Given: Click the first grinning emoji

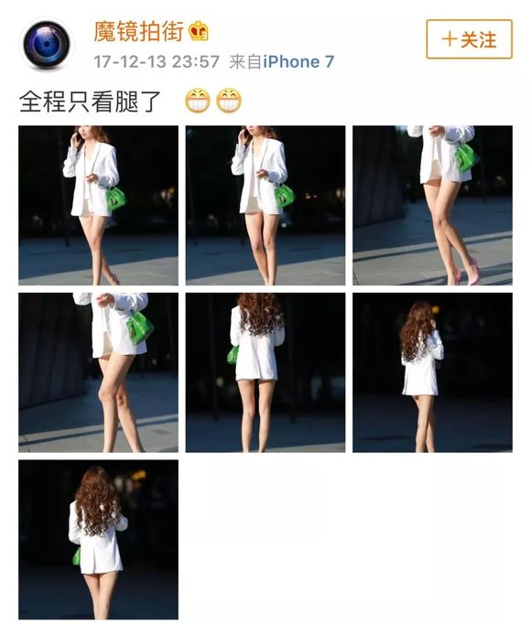Looking at the screenshot, I should (198, 101).
